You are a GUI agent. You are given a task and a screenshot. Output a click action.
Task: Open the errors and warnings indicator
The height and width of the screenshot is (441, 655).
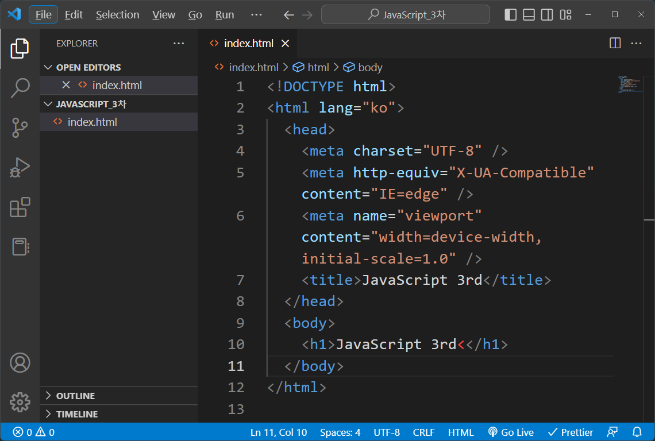coord(34,432)
